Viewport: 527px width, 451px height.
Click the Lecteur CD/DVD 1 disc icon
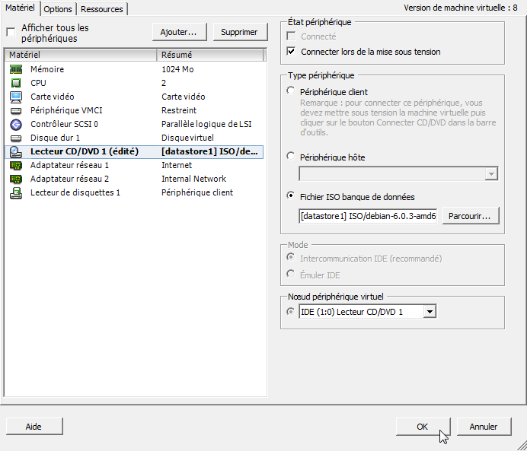[16, 151]
